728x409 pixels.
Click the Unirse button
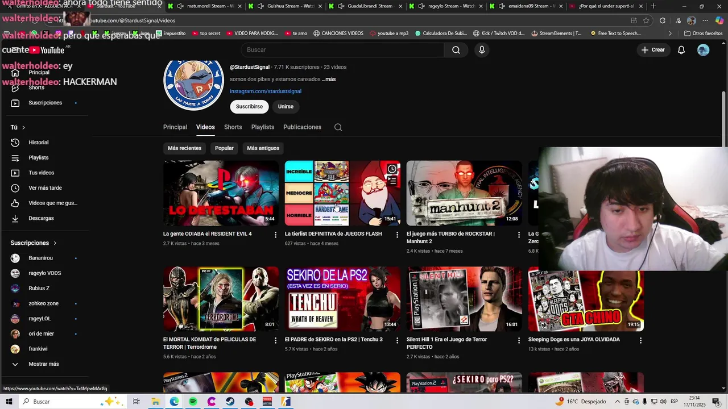[286, 107]
